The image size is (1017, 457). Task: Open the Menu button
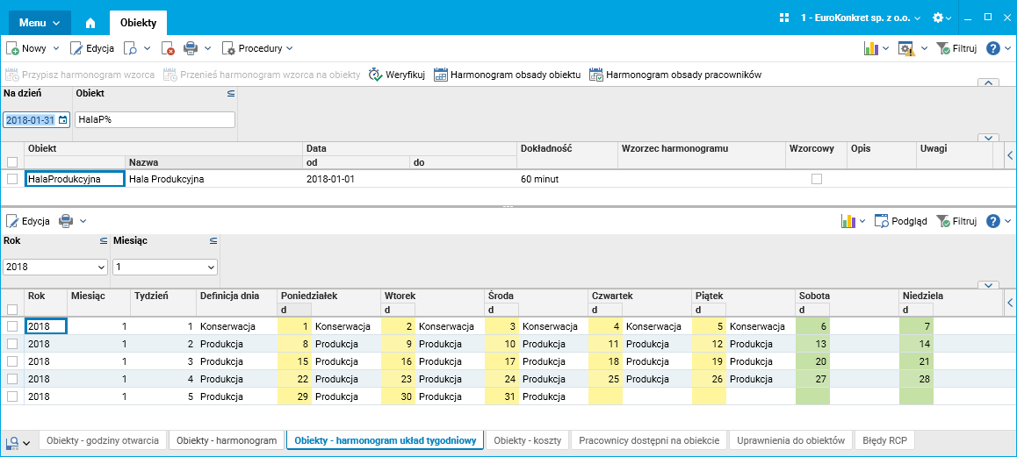click(40, 23)
